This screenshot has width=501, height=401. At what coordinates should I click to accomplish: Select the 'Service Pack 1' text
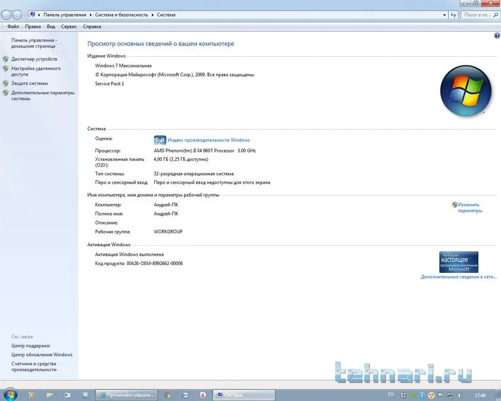point(109,84)
